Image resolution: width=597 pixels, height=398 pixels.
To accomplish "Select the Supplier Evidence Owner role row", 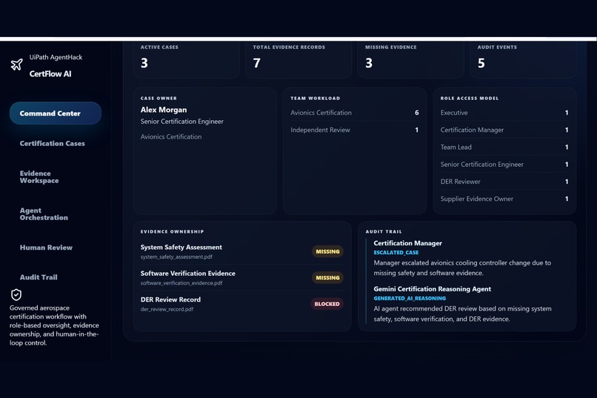I will click(504, 199).
